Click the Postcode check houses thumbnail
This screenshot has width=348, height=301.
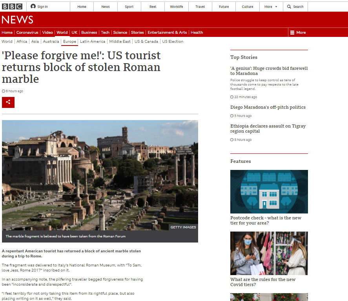pos(269,192)
